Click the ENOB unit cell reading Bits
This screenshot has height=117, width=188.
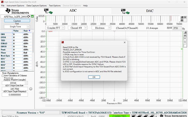tap(26, 47)
